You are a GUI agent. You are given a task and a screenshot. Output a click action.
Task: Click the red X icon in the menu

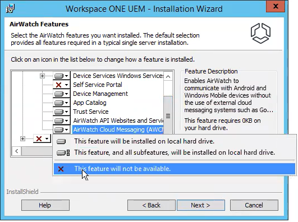pos(61,169)
